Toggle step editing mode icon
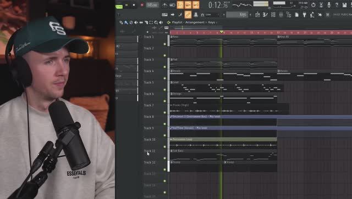 [180, 15]
